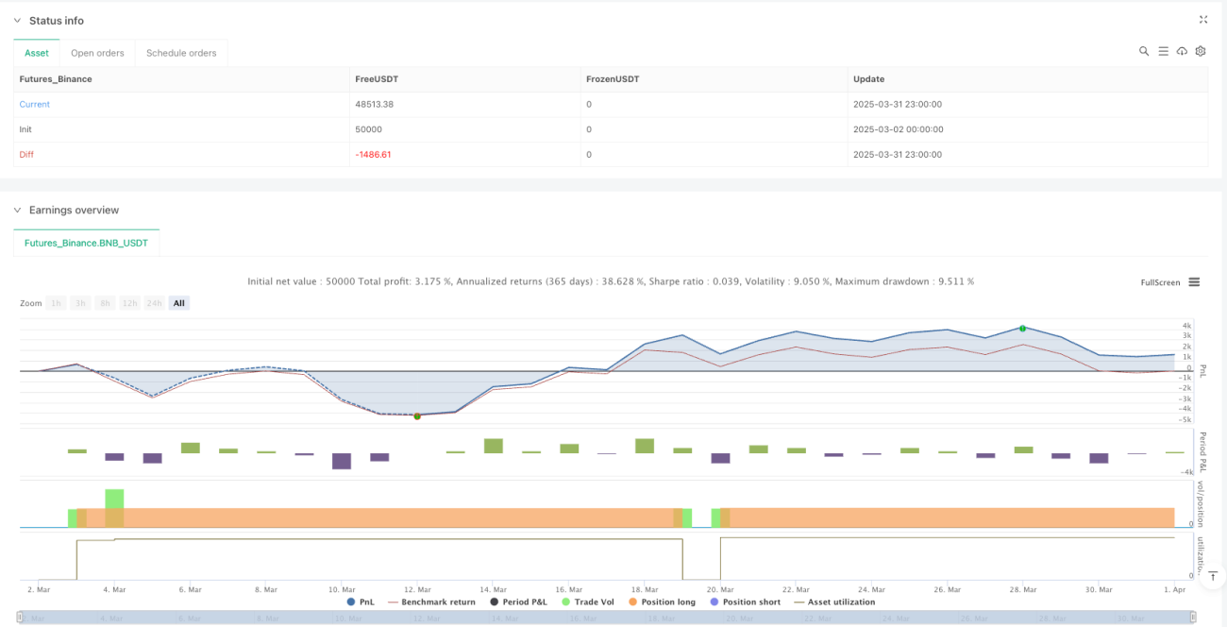Click the red drawdown marker on PnL line
1227x627 pixels.
pos(416,416)
